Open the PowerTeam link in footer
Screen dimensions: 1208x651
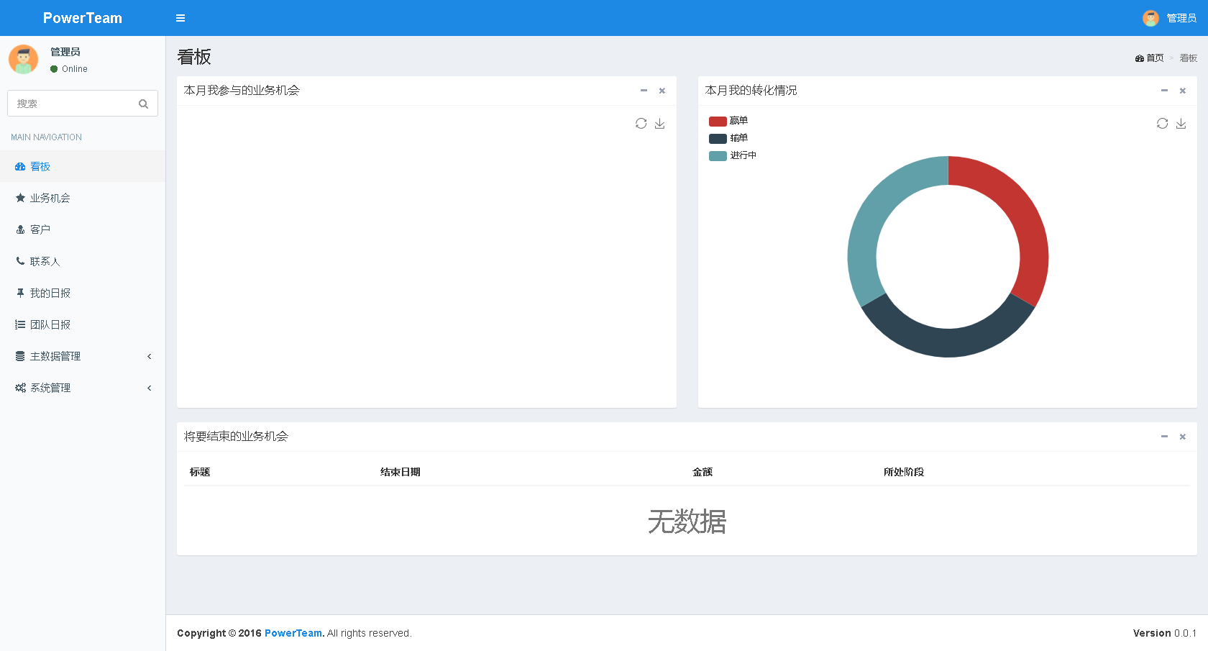coord(293,633)
